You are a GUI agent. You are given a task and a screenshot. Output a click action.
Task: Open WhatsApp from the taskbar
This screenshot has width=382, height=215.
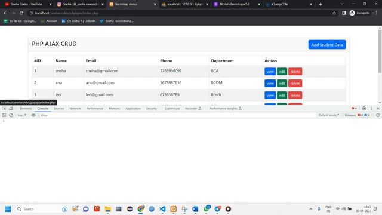coord(207,209)
